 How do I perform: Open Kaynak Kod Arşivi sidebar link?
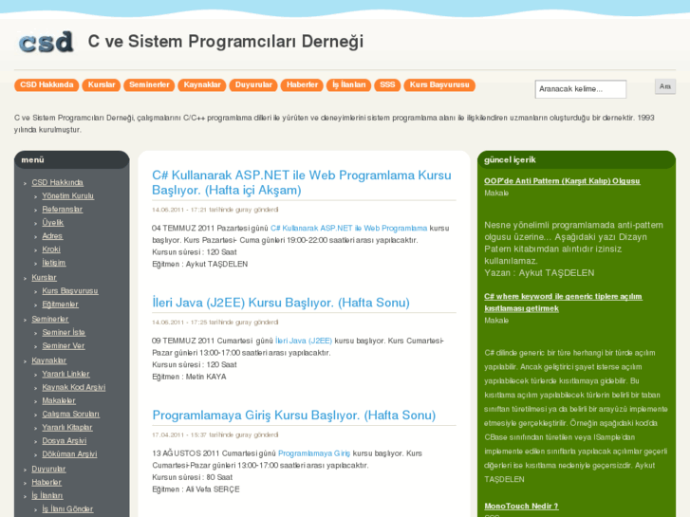pos(73,387)
